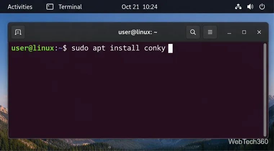Image resolution: width=274 pixels, height=151 pixels.
Task: Minimize the terminal window
Action: 229,32
